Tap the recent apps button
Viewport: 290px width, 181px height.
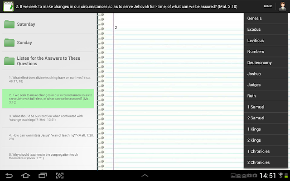tap(43, 176)
